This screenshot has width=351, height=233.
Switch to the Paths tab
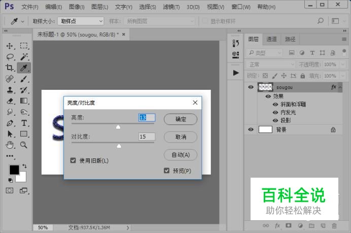pos(290,39)
